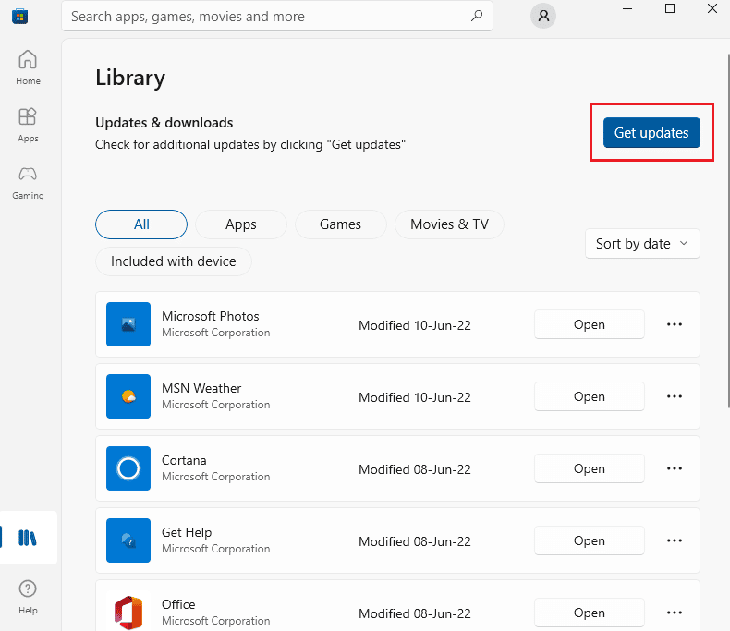Select the All filter tab
The width and height of the screenshot is (730, 631).
click(141, 224)
